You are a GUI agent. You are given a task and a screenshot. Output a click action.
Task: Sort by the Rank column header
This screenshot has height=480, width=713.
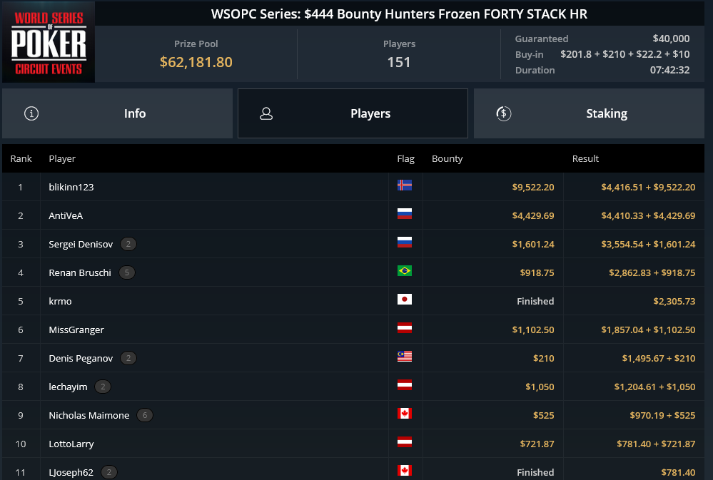coord(21,158)
